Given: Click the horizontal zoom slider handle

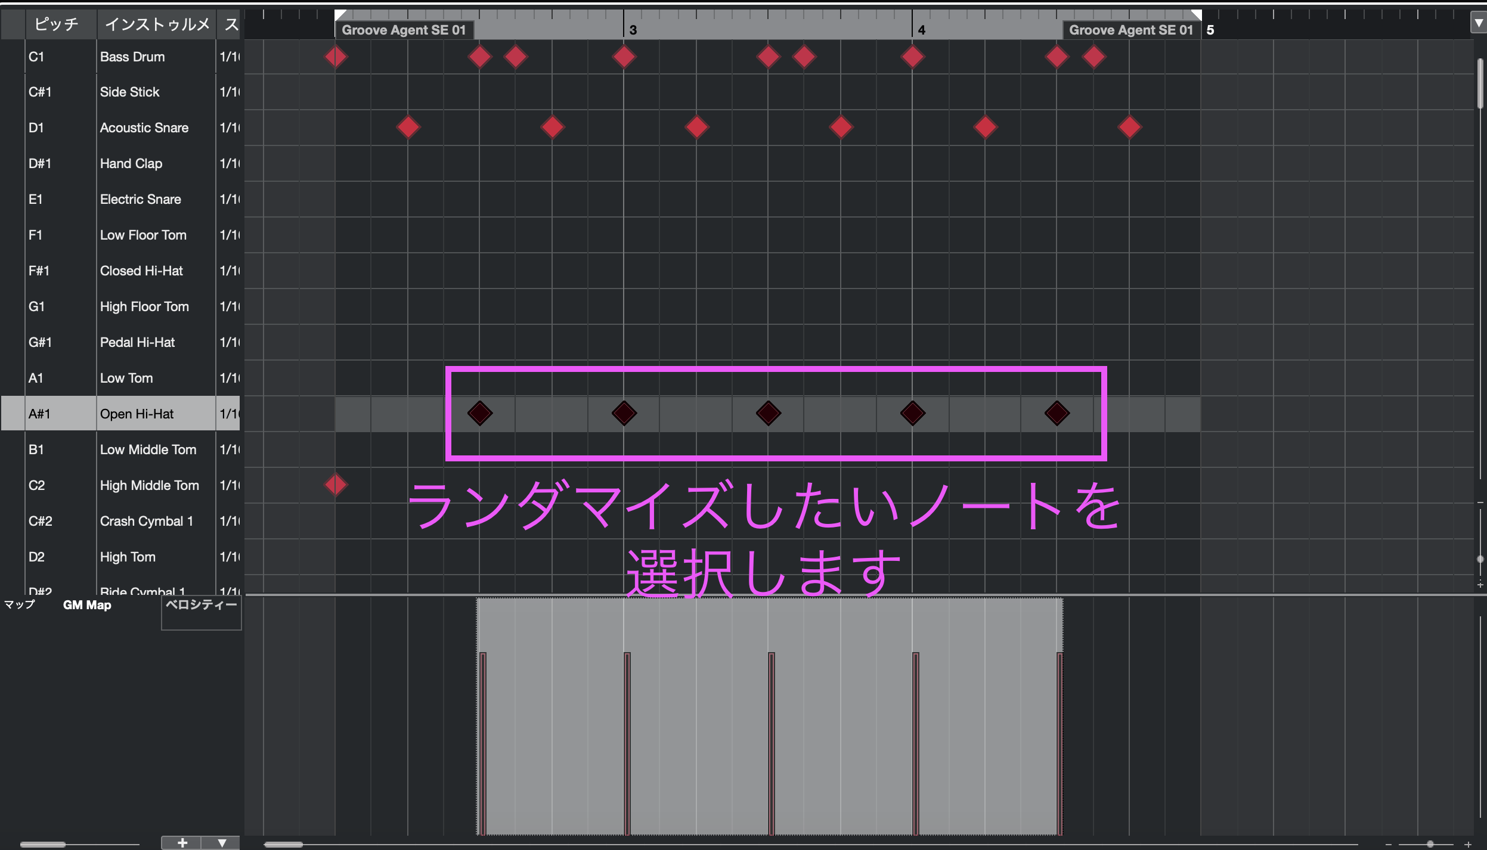Looking at the screenshot, I should [x=1430, y=844].
